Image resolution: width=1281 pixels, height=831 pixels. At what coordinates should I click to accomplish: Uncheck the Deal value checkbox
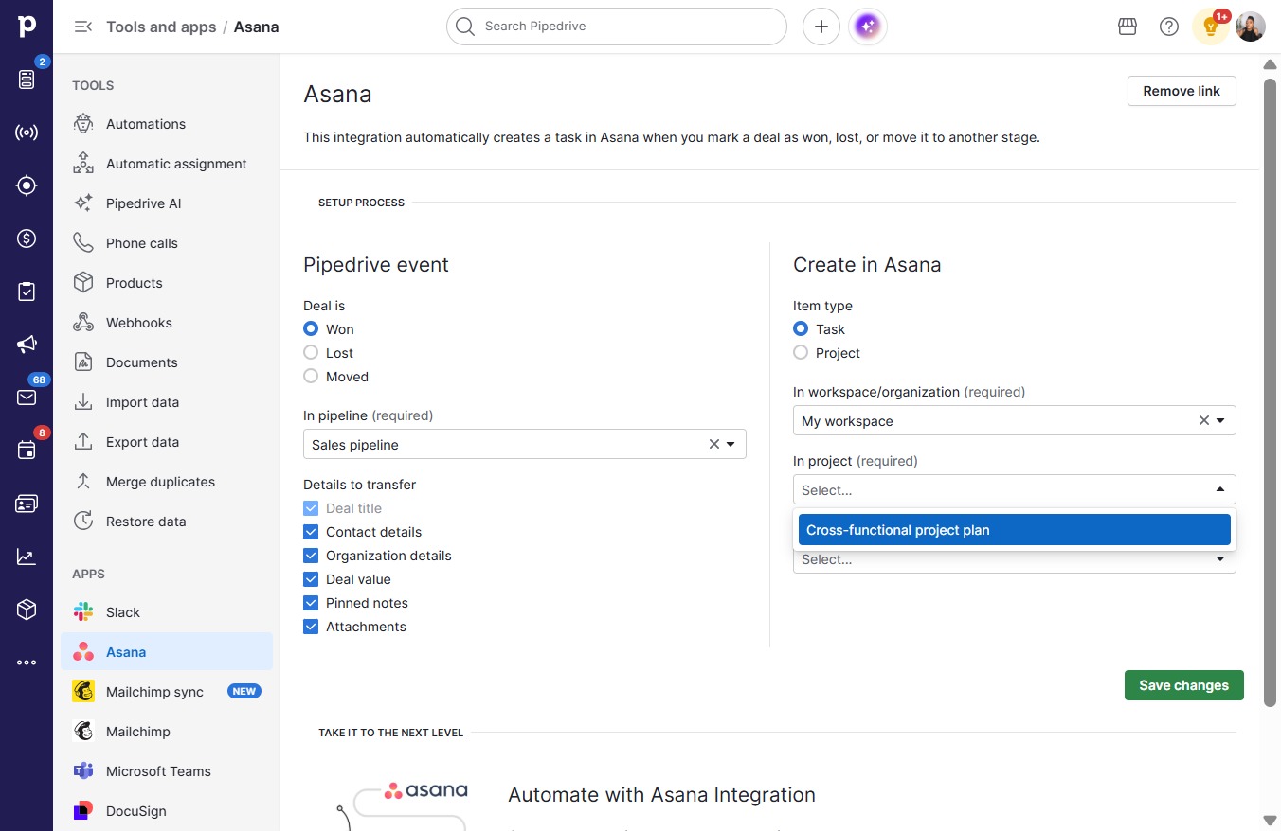311,579
